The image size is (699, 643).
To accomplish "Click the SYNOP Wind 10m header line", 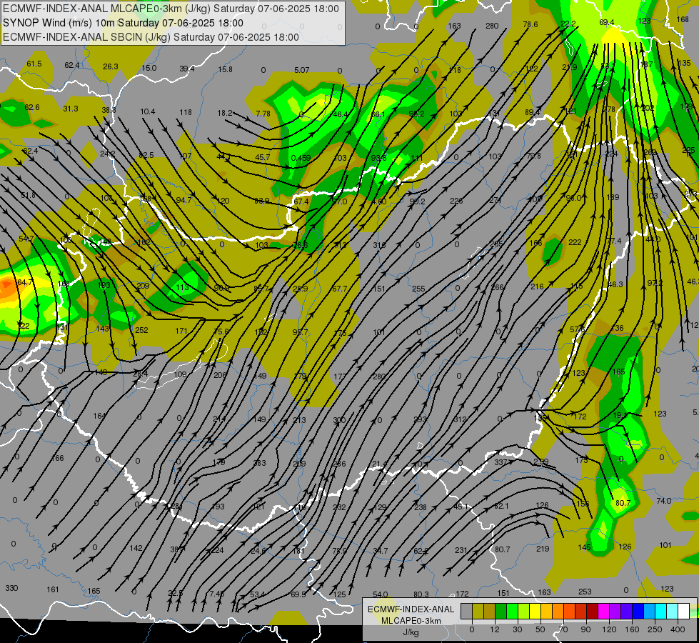I will [x=123, y=23].
